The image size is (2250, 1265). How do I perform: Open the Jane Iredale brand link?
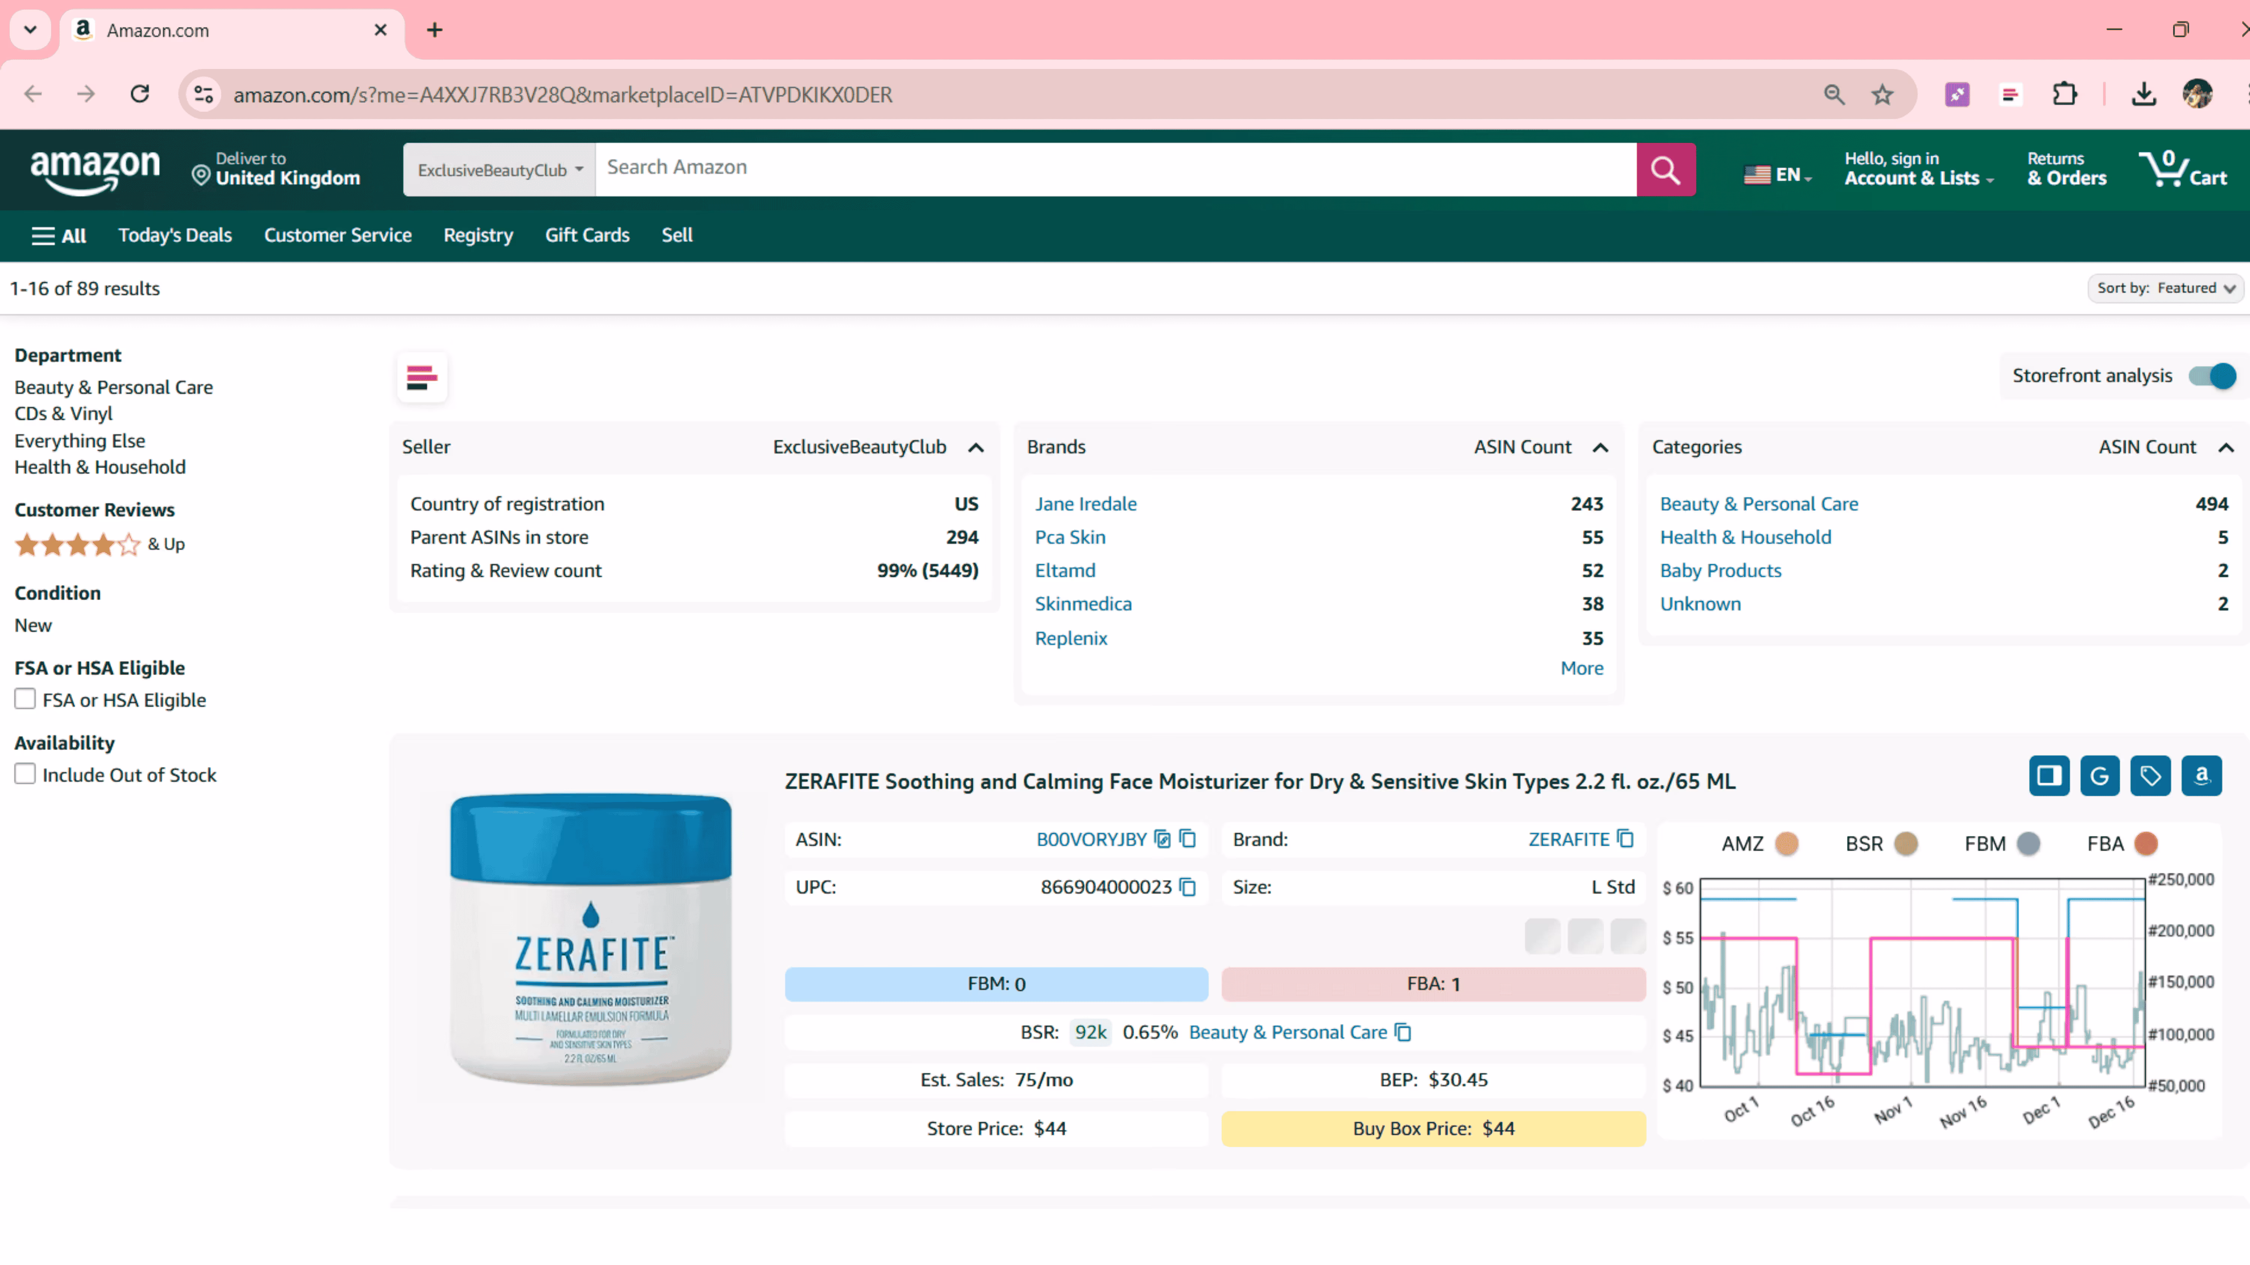(x=1085, y=504)
